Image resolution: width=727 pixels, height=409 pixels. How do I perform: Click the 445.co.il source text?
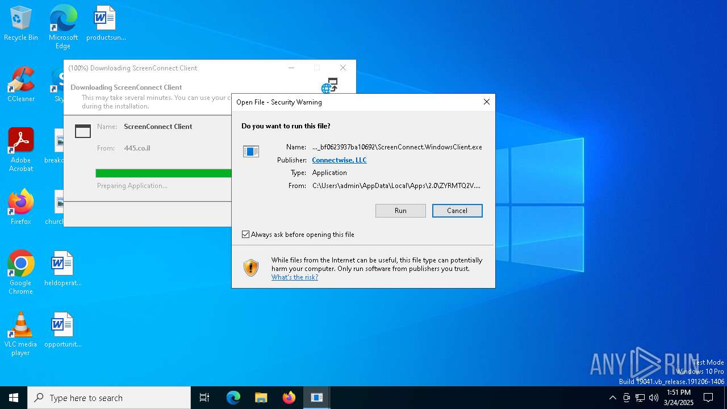[x=137, y=148]
